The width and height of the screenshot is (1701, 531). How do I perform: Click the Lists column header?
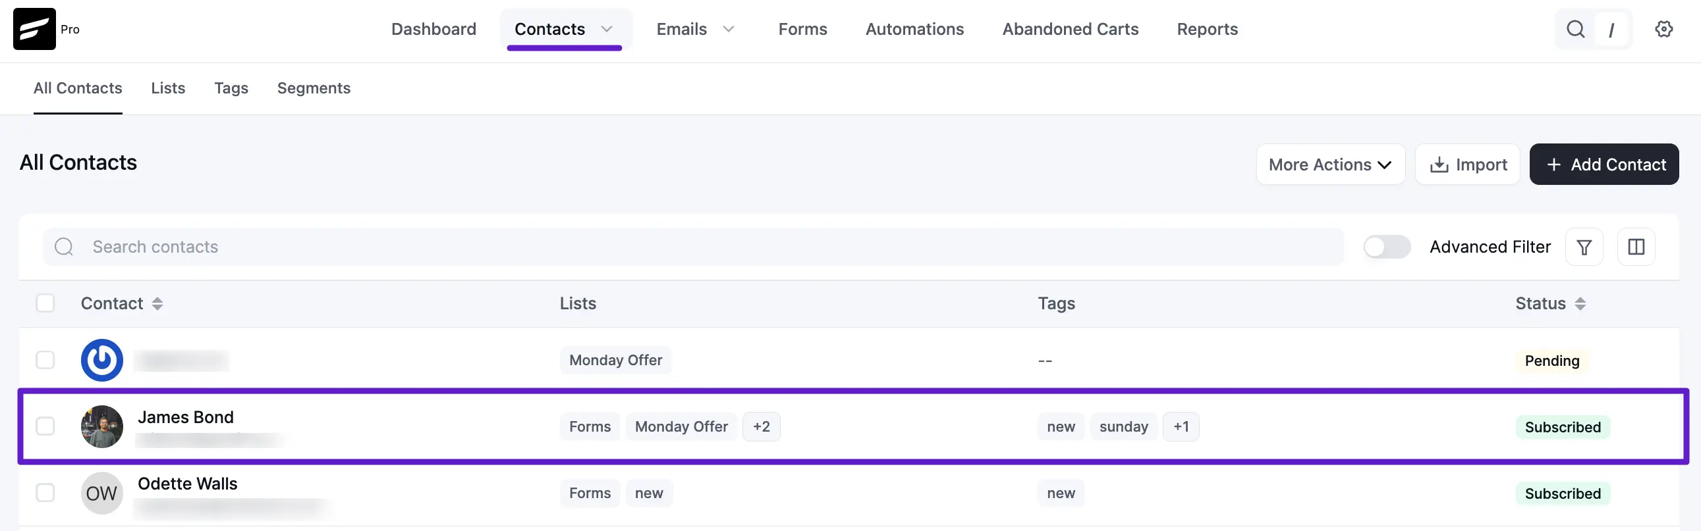click(x=578, y=303)
